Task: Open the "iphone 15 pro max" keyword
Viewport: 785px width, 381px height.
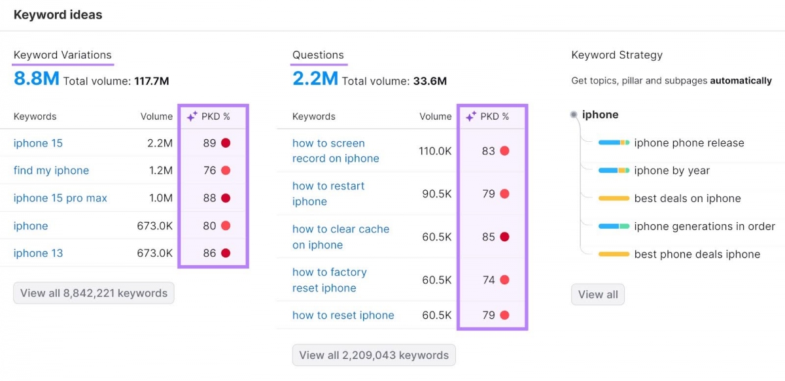Action: pyautogui.click(x=60, y=198)
